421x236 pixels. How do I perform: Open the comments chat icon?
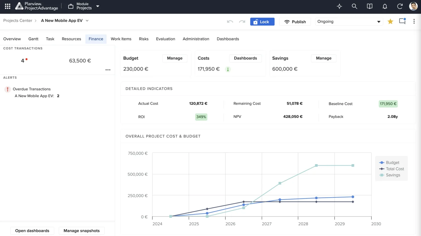[x=402, y=21]
